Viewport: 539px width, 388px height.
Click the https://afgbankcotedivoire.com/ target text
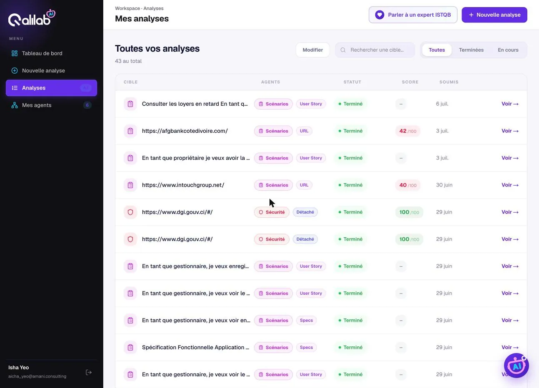(x=185, y=131)
